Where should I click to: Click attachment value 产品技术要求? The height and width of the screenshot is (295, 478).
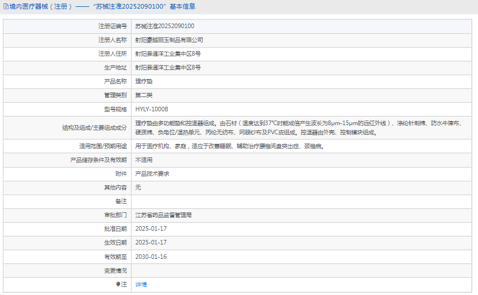pos(152,174)
